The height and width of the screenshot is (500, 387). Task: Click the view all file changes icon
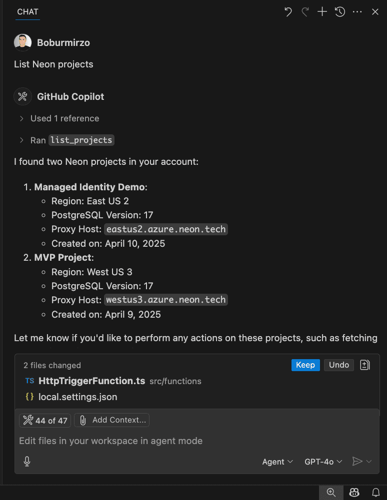(365, 365)
